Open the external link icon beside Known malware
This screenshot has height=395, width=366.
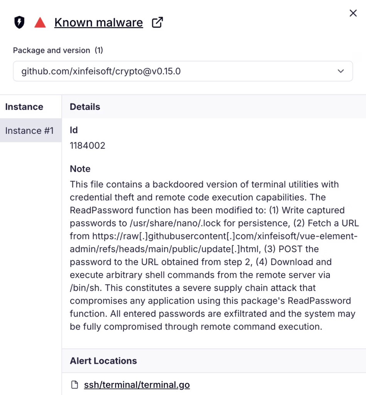click(x=157, y=22)
